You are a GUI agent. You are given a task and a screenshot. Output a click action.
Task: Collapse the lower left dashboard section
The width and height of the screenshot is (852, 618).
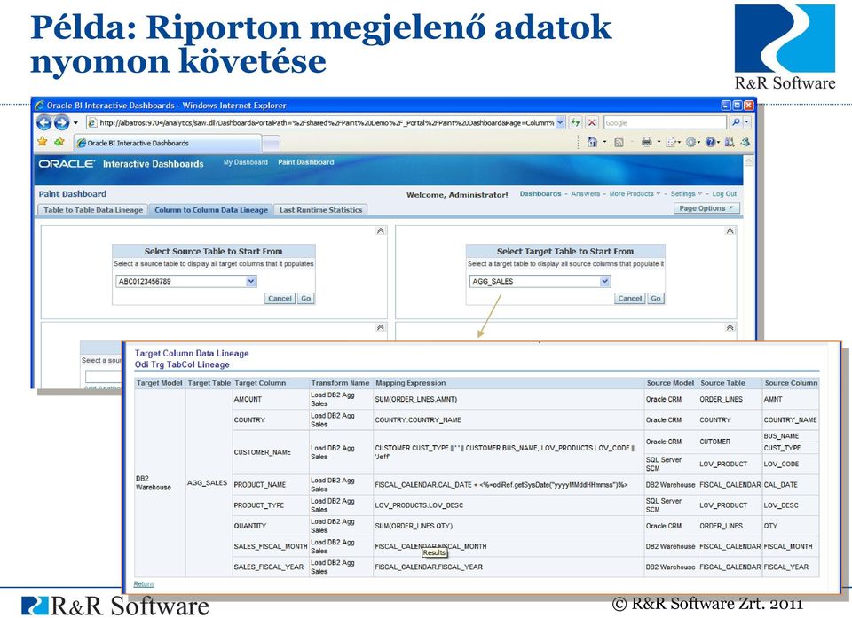tap(381, 327)
